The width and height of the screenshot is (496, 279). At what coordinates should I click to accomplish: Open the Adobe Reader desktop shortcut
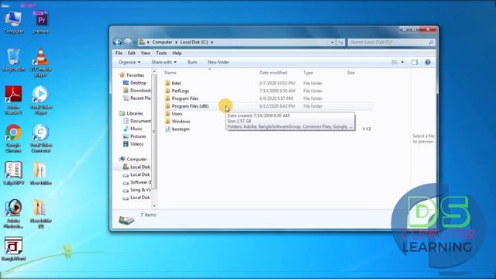tap(13, 100)
